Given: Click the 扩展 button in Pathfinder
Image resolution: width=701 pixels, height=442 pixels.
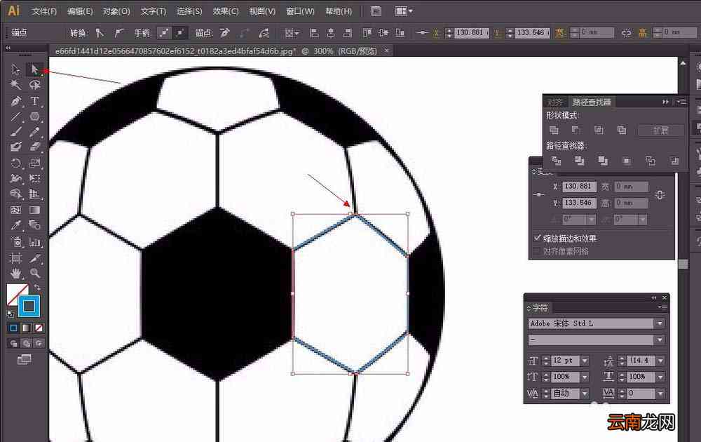Looking at the screenshot, I should pyautogui.click(x=660, y=130).
